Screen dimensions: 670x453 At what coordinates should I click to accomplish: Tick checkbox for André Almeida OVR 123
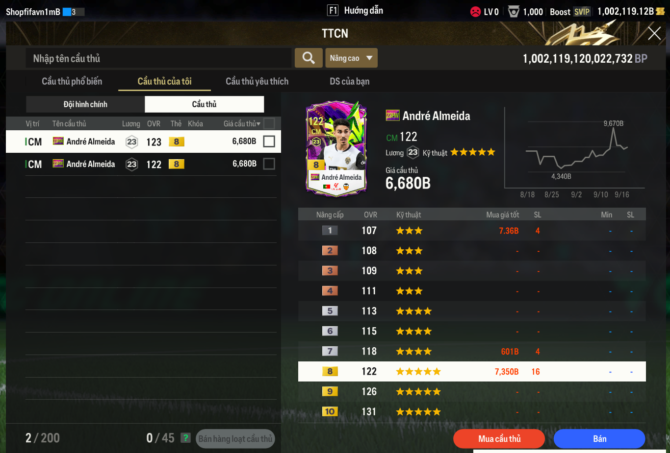point(269,142)
